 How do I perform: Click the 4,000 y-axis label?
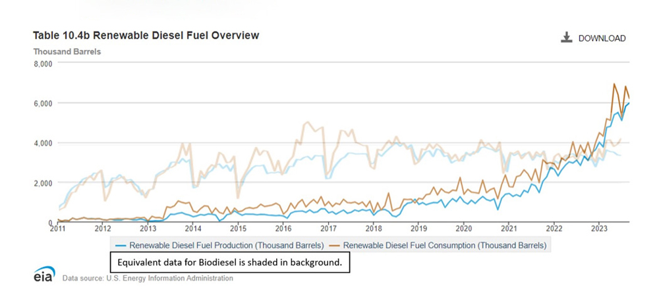42,143
